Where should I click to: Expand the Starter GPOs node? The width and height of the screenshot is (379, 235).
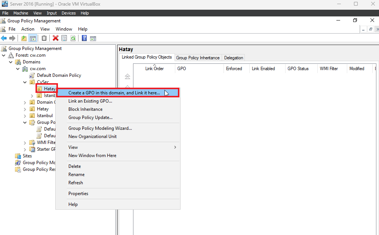coord(25,150)
